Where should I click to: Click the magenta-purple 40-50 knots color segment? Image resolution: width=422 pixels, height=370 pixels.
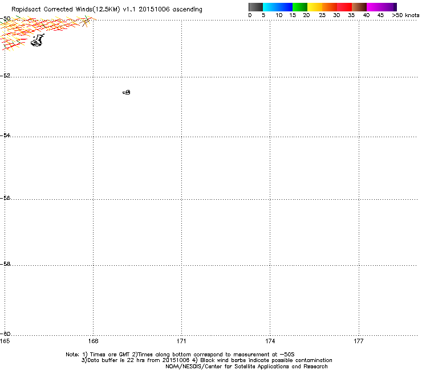pos(382,7)
